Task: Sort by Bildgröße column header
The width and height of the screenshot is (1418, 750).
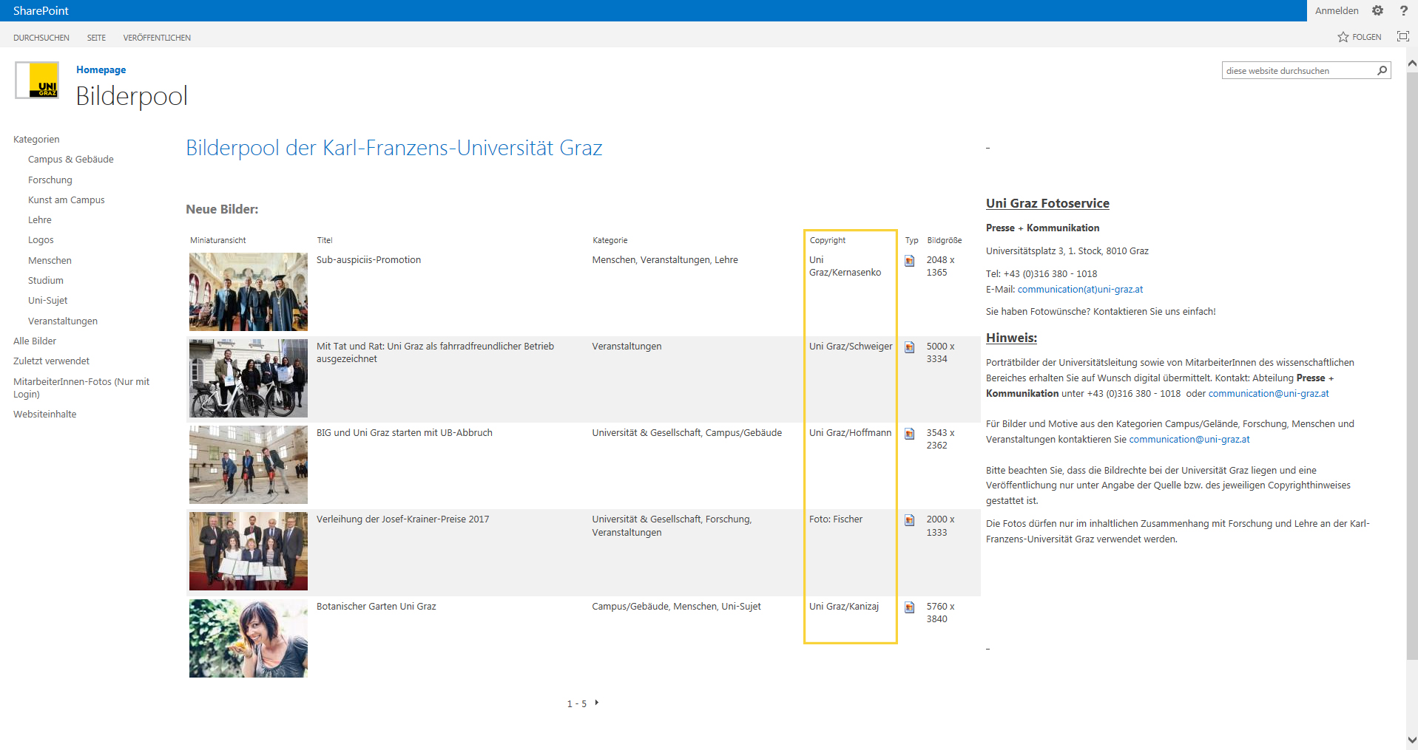Action: 944,240
